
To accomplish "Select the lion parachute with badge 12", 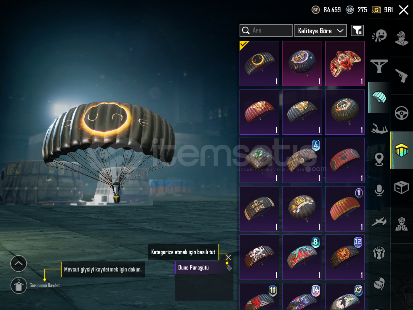I will [345, 257].
